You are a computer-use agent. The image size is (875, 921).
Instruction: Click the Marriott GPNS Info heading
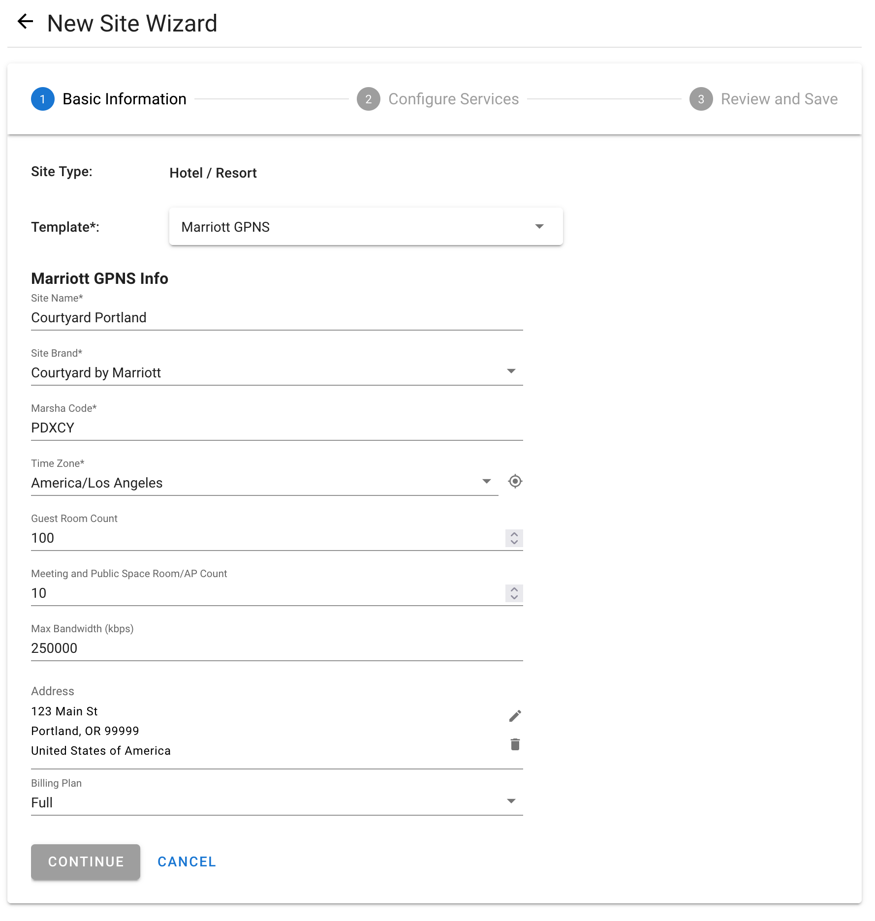tap(99, 278)
